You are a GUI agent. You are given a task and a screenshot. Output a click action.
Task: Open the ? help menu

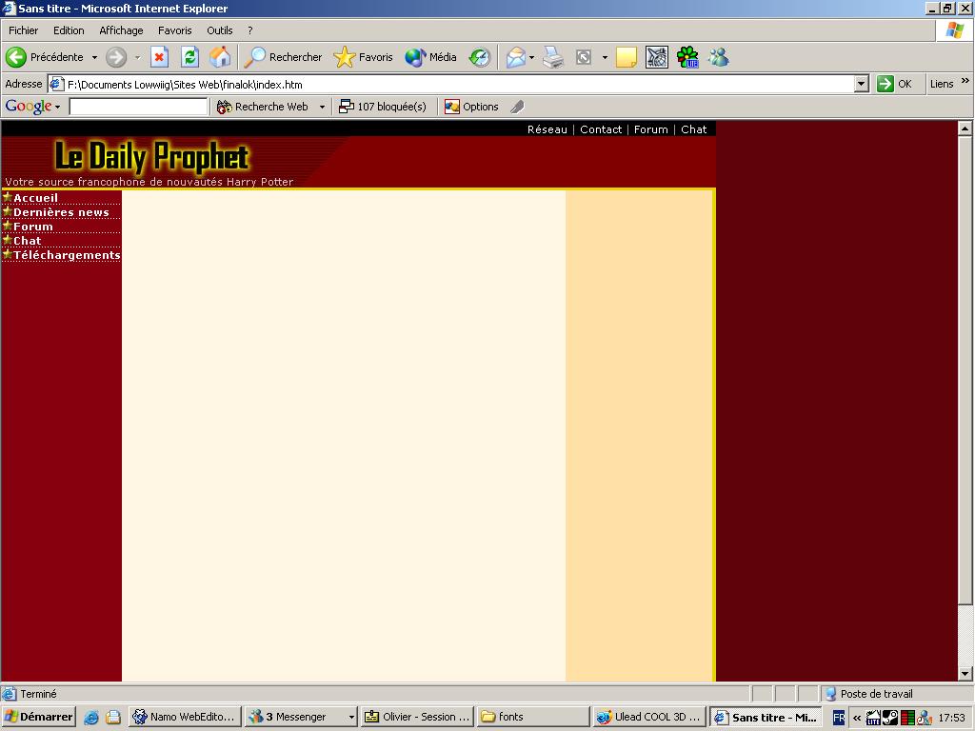[250, 30]
